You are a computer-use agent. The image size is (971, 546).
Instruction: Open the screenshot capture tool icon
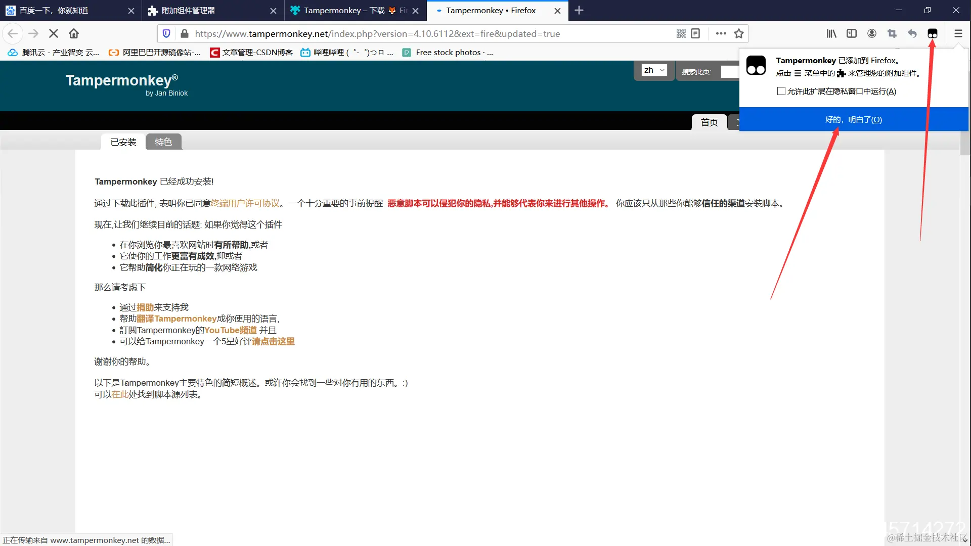(x=892, y=33)
